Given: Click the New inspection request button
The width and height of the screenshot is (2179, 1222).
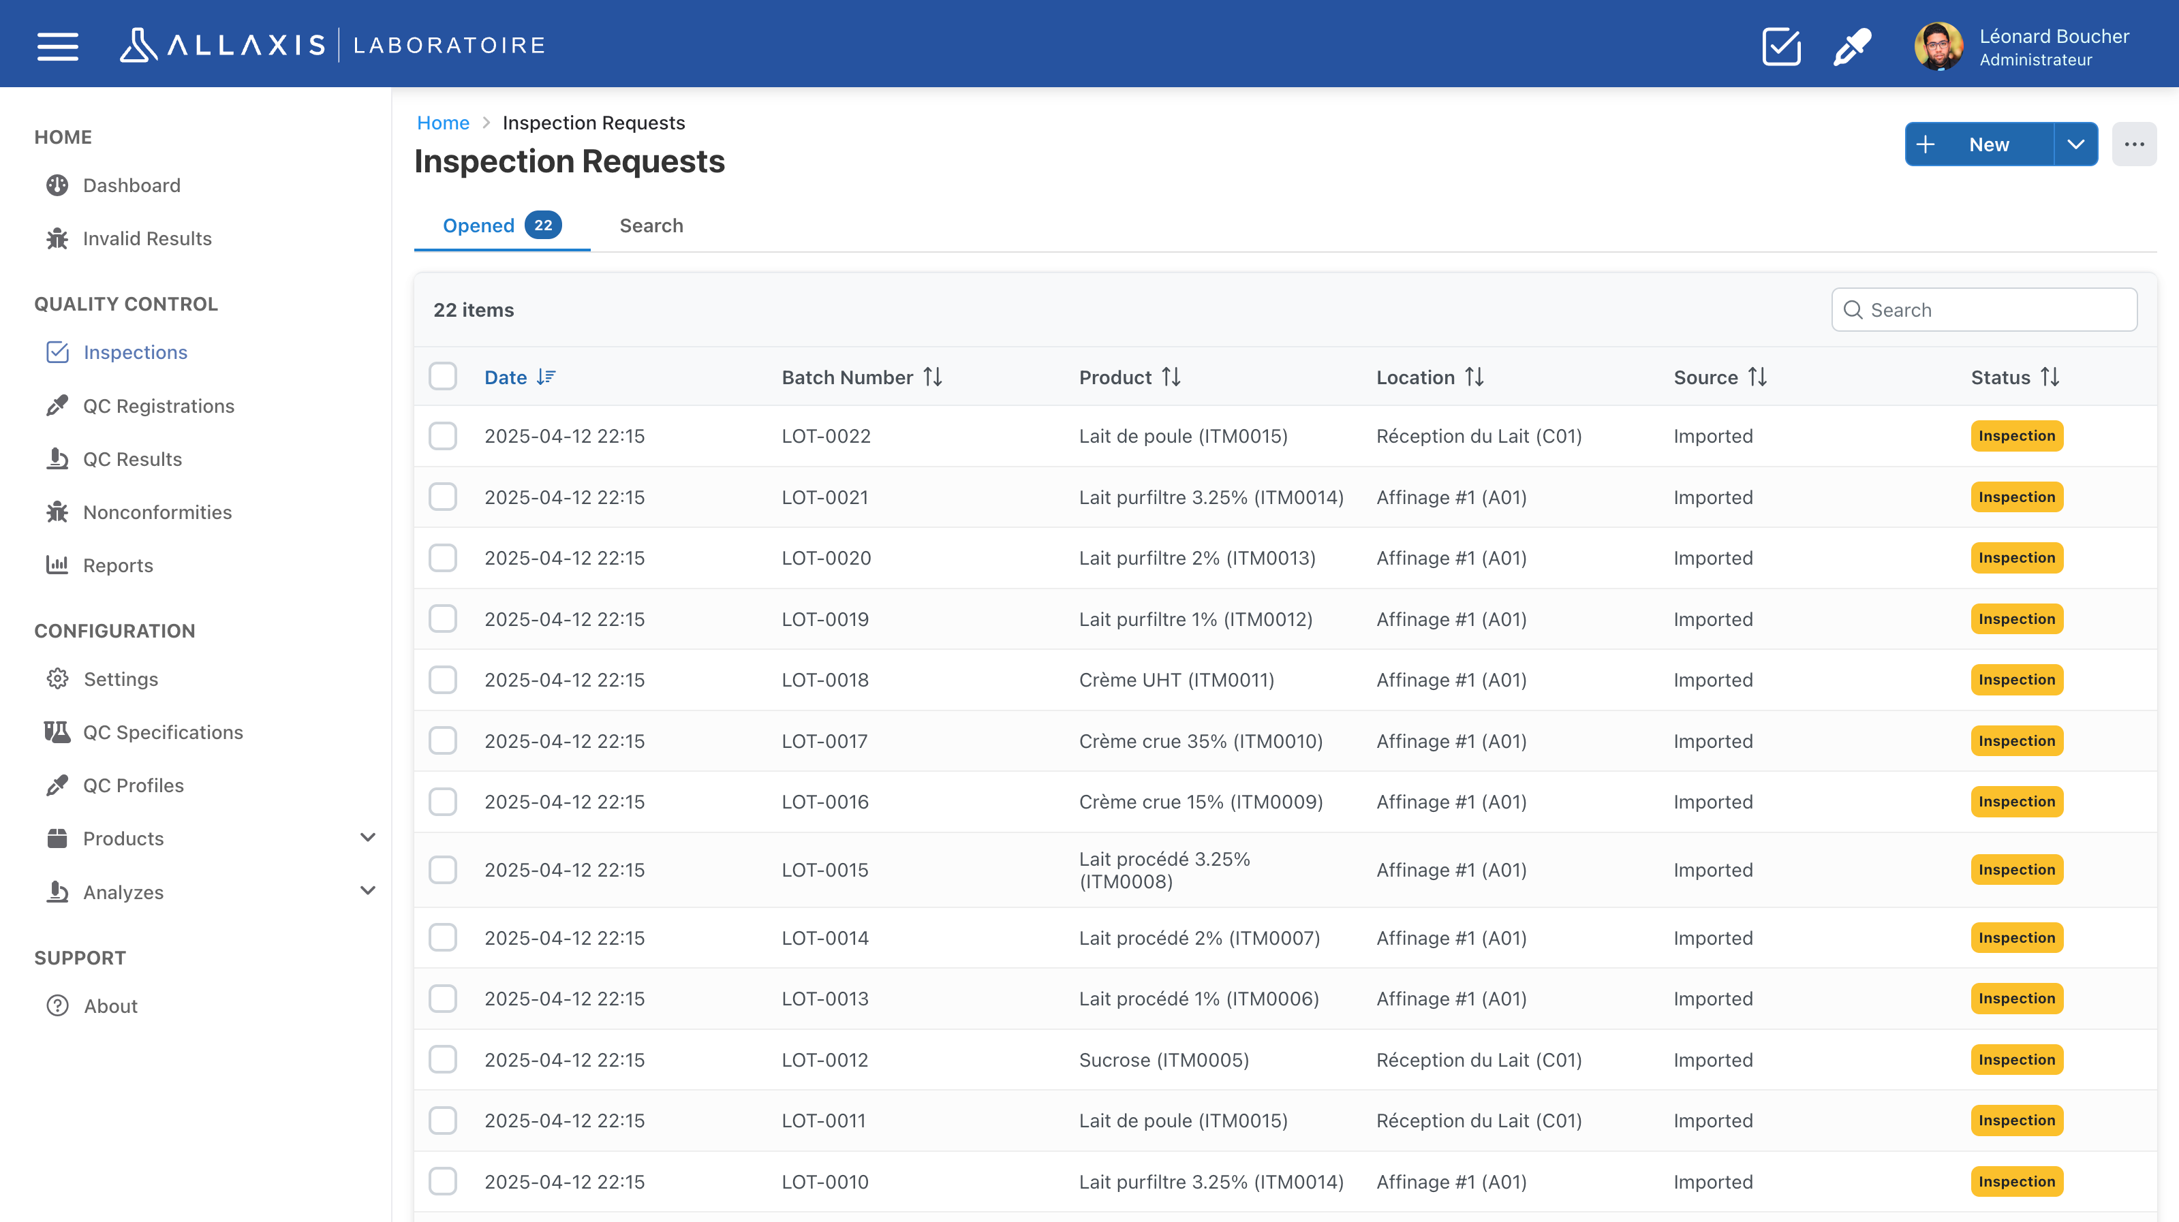Looking at the screenshot, I should 1979,144.
